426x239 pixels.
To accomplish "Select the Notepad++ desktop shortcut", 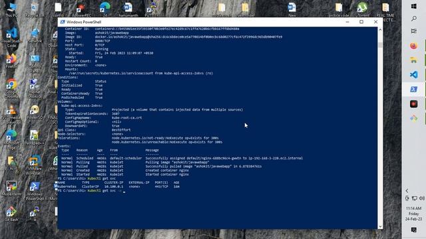I will pyautogui.click(x=35, y=137).
